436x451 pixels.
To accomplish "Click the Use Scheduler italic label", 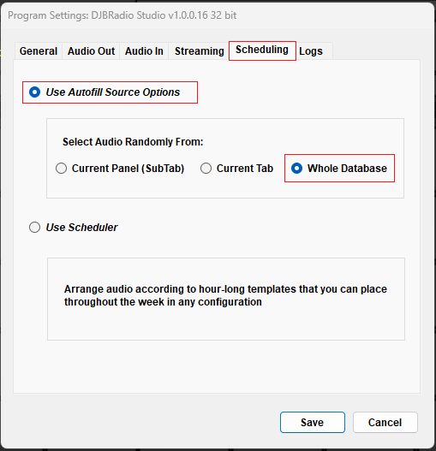I will click(81, 228).
